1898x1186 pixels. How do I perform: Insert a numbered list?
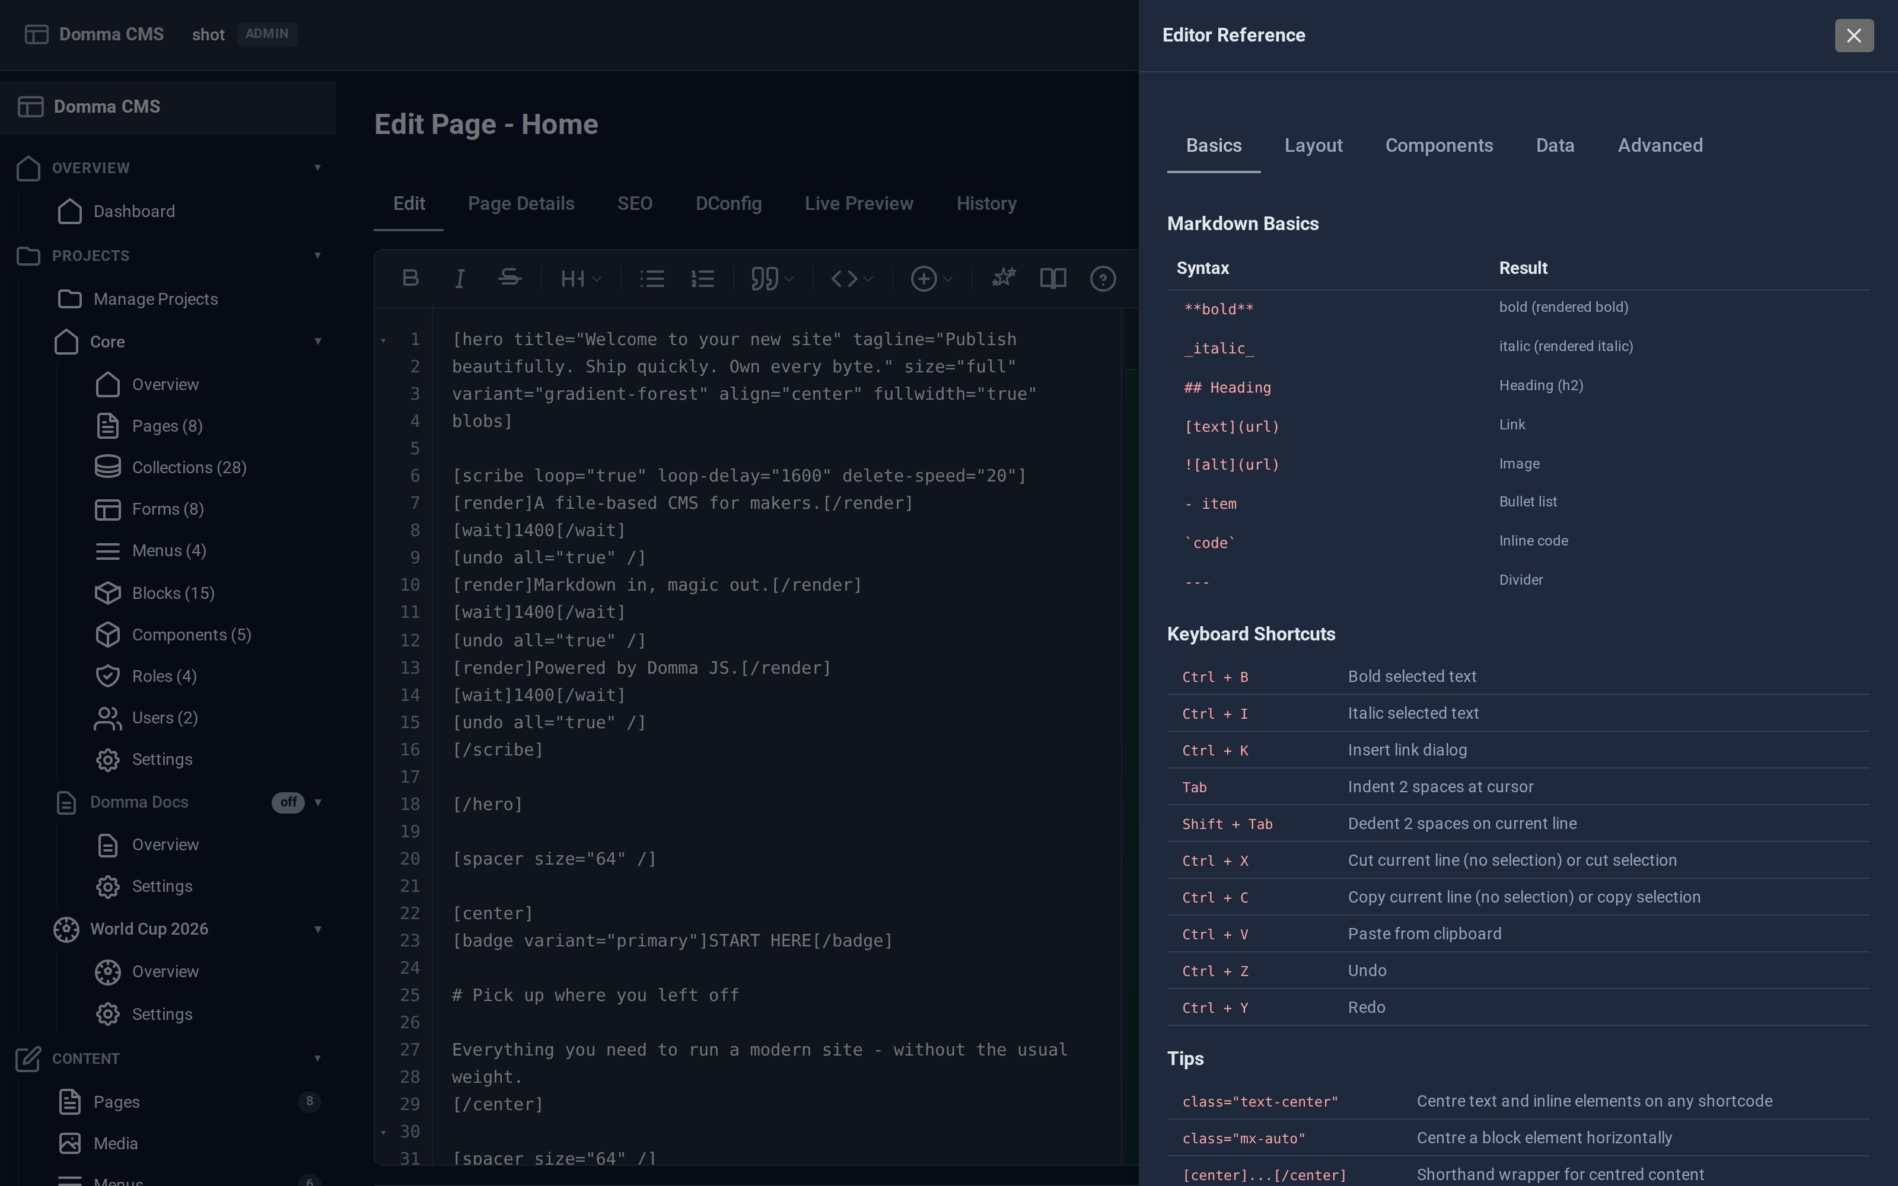702,279
